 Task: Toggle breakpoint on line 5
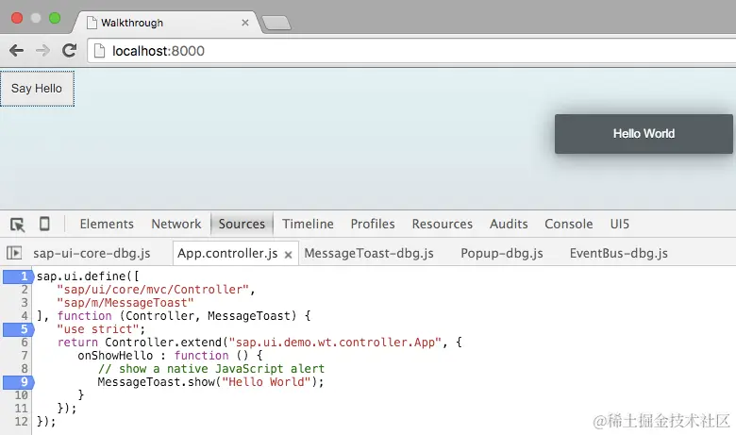[x=19, y=329]
